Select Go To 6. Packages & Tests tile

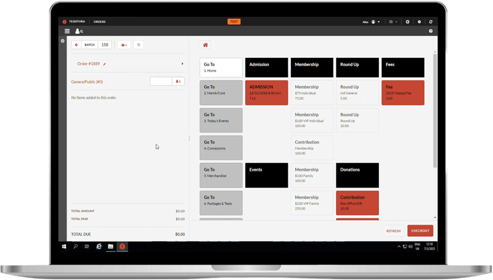(x=221, y=203)
